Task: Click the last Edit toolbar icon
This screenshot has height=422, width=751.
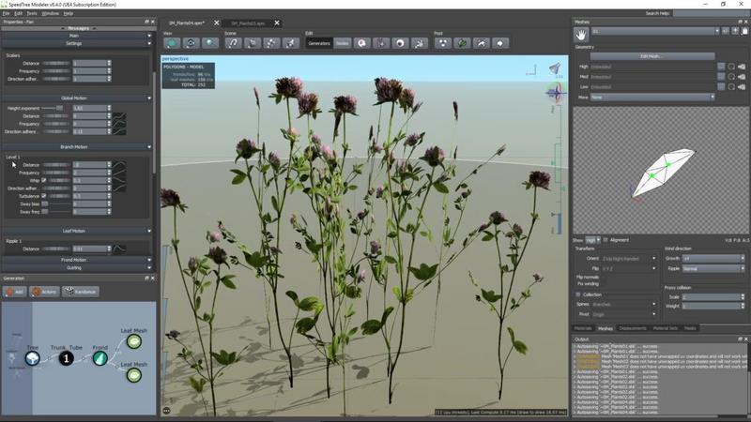Action: 420,43
